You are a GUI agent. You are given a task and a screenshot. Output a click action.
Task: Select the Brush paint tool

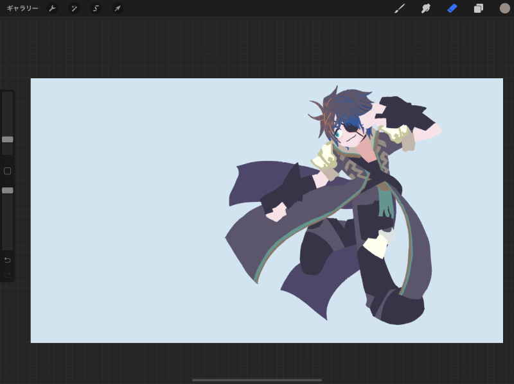pyautogui.click(x=400, y=8)
